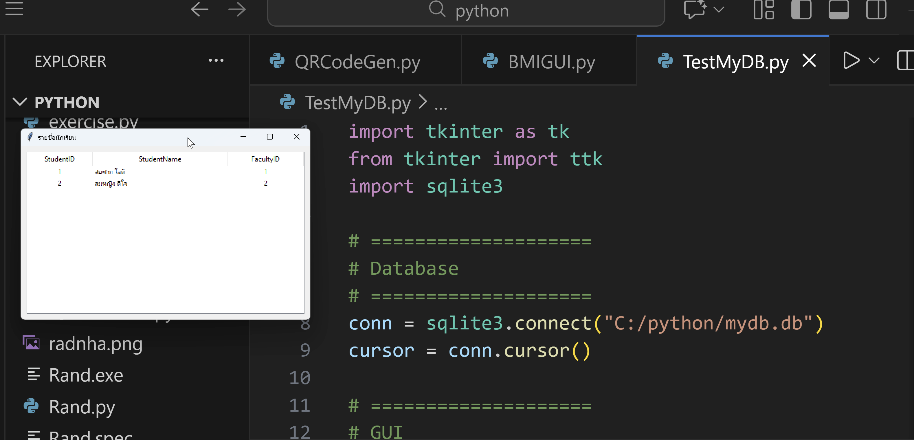
Task: Click the Customize Layout icon
Action: [763, 9]
